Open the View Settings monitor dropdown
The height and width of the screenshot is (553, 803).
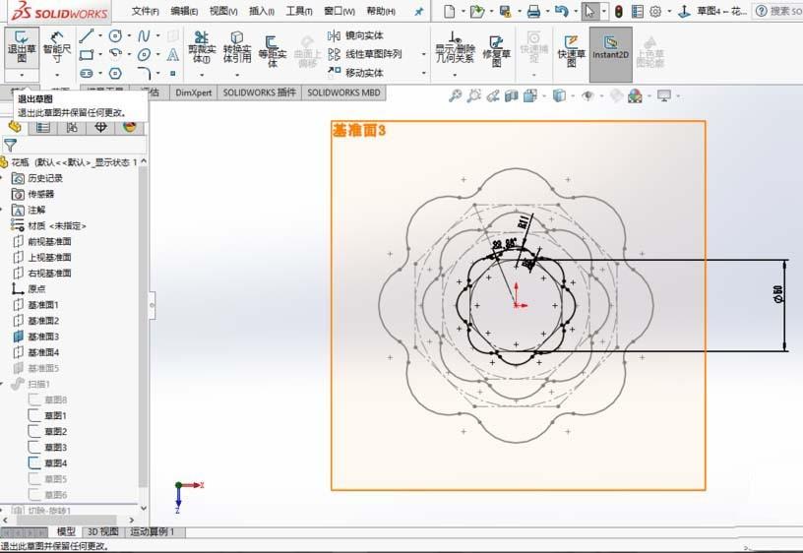(x=677, y=95)
